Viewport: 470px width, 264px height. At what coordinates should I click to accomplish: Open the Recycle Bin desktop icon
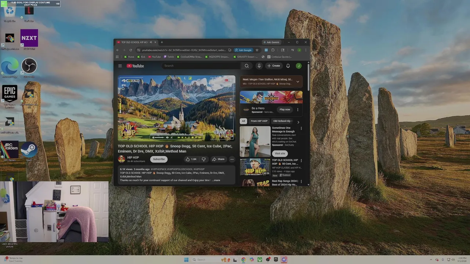[x=10, y=14]
